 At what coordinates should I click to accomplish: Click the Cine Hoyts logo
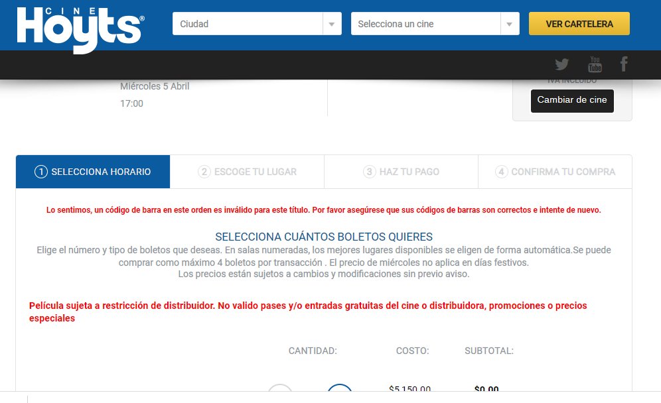click(x=80, y=29)
